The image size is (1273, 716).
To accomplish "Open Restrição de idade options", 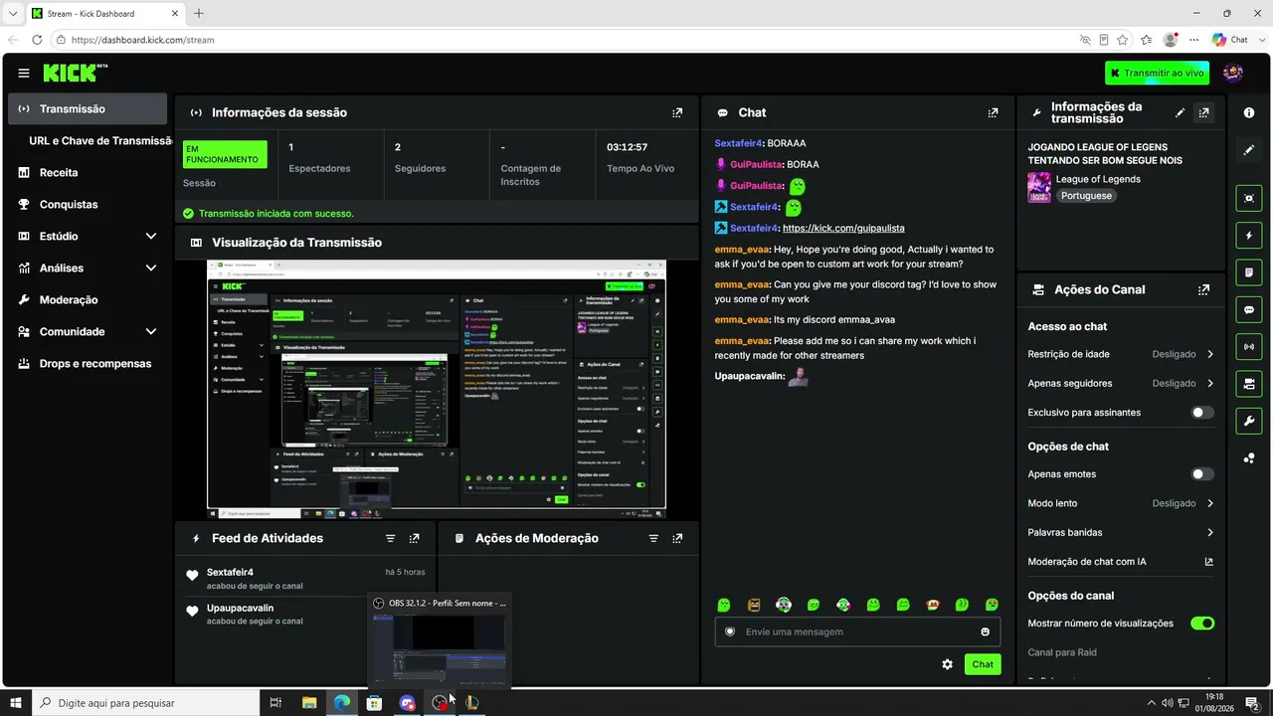I will point(1121,354).
